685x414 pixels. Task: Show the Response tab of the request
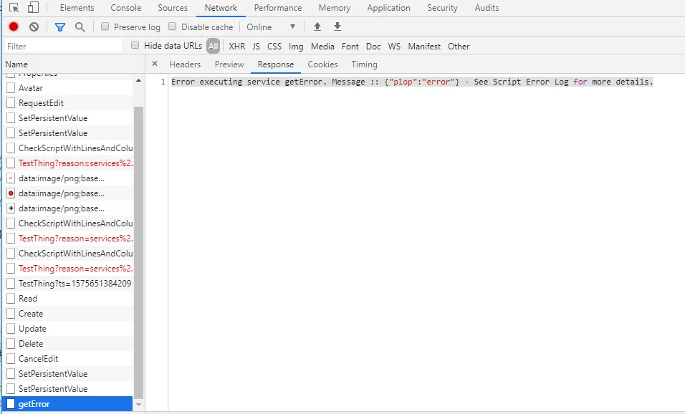pyautogui.click(x=276, y=64)
